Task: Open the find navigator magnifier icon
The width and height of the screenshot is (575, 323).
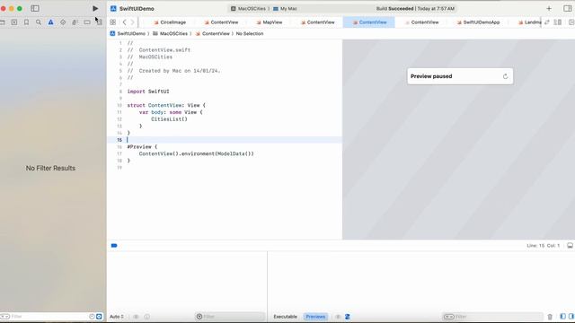Action: [x=39, y=22]
